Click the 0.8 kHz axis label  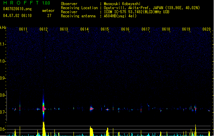point(3,95)
